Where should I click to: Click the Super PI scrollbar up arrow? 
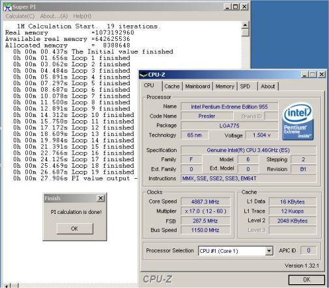[x=245, y=25]
